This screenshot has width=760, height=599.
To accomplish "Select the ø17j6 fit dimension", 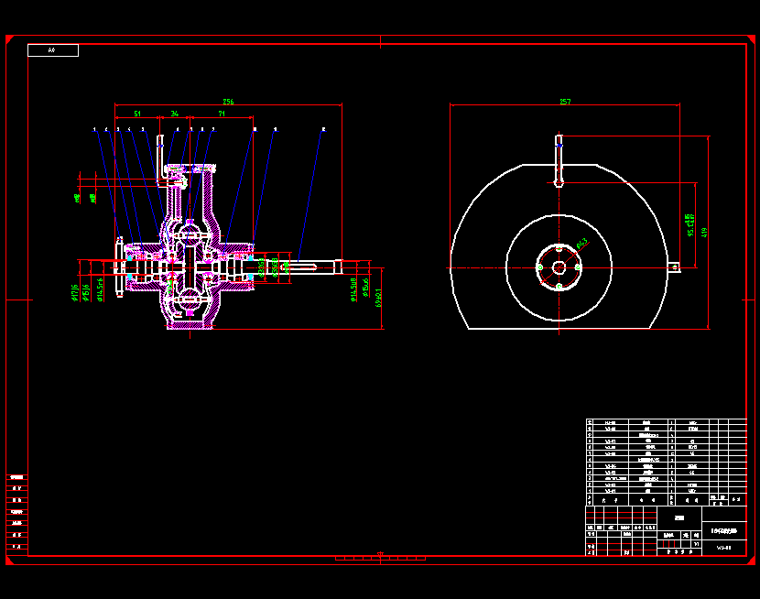I will tap(75, 293).
